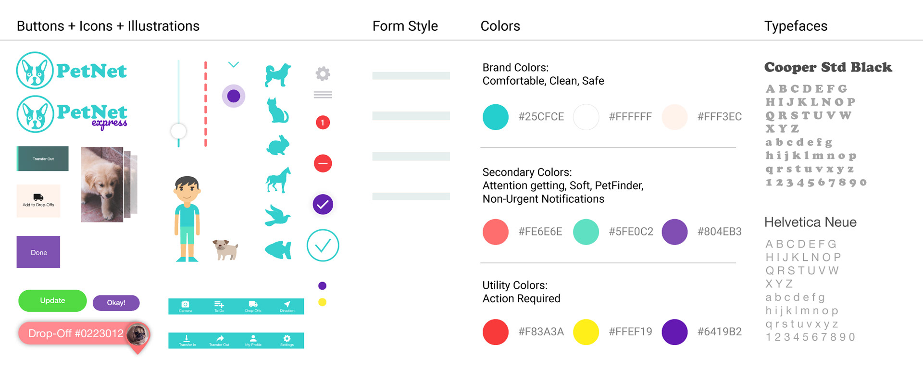Click the teal #25CFCE color swatch
This screenshot has width=923, height=369.
pyautogui.click(x=496, y=117)
